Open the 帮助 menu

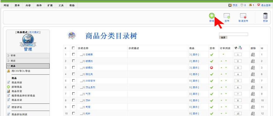tap(72, 5)
